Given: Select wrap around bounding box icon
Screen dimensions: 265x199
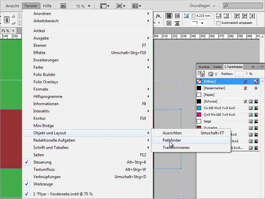Looking at the screenshot, I should click(177, 16).
